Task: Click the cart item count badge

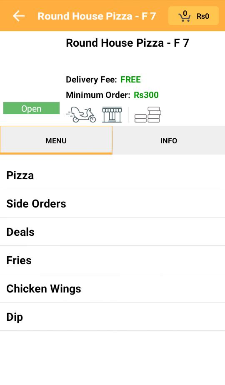Action: click(x=185, y=13)
